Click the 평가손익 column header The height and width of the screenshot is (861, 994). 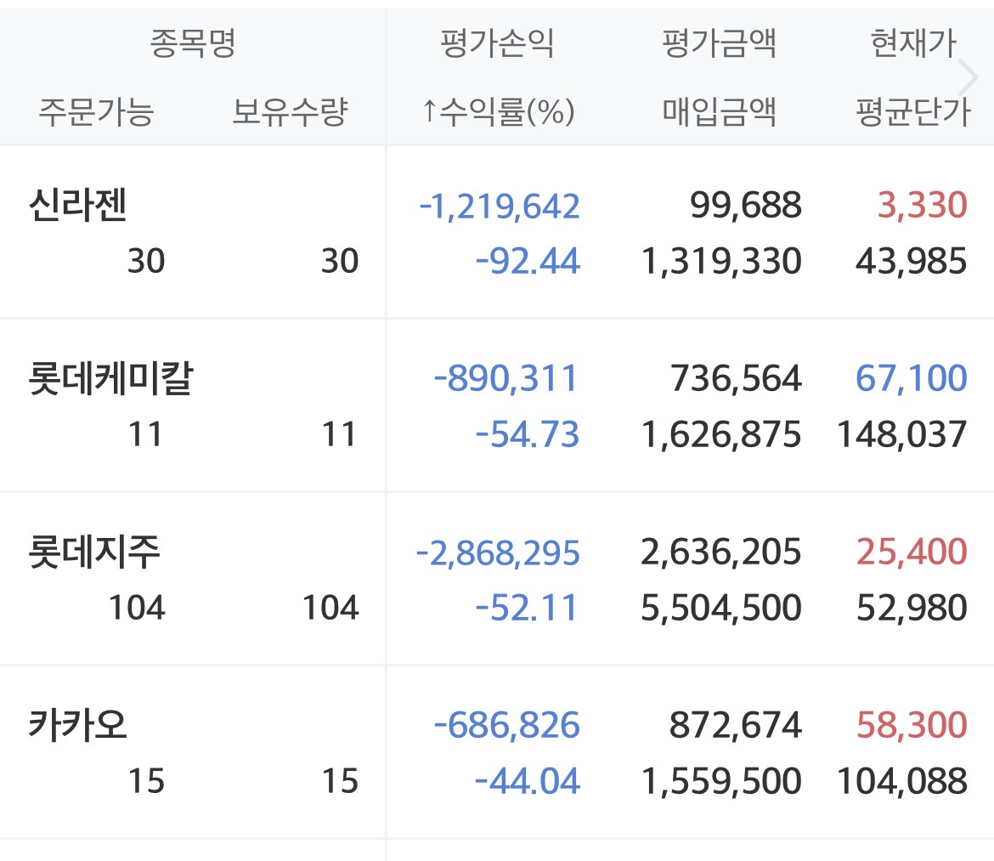point(498,42)
